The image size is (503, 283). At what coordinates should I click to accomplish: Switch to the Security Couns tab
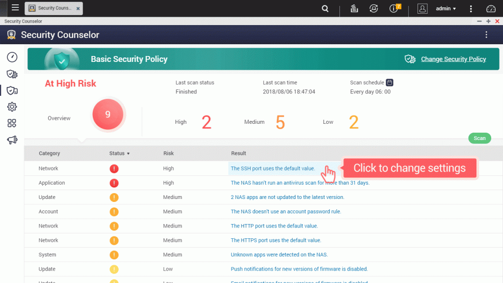(x=52, y=8)
